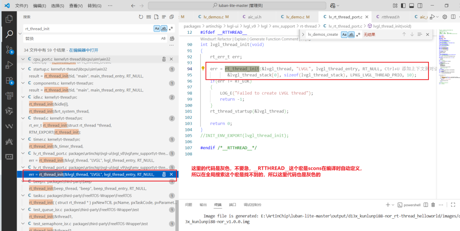Expand replace mode in editor find widget
Image resolution: width=460 pixels, height=231 pixels.
pos(303,35)
